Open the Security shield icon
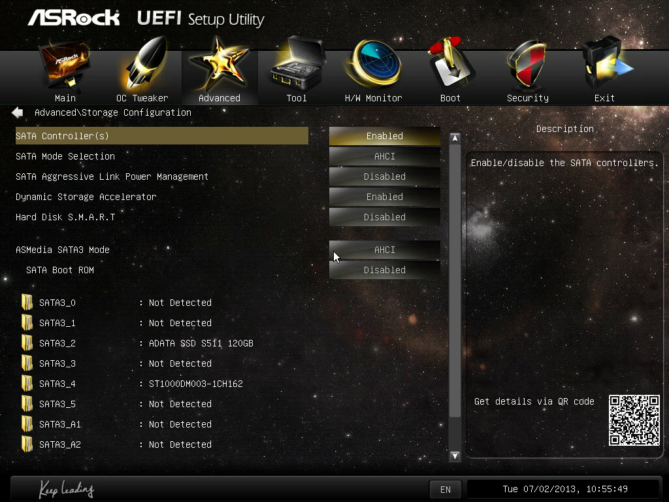Screen dimensions: 669x502 coord(527,64)
